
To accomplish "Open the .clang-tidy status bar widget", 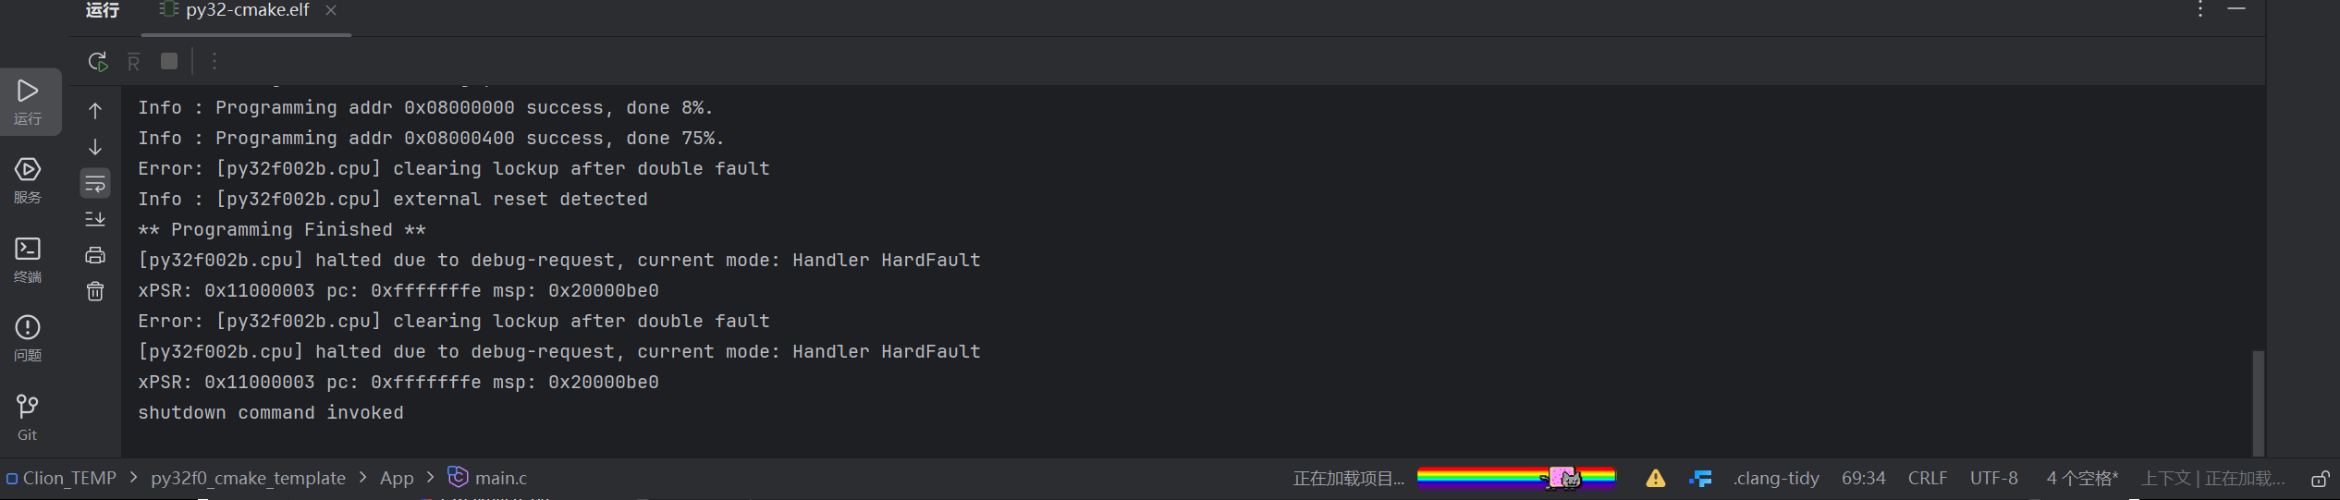I will coord(1775,479).
